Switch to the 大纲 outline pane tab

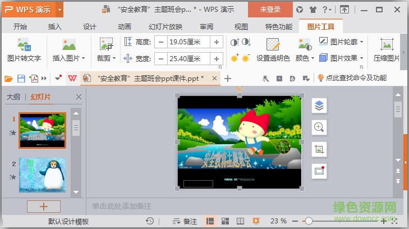pos(13,97)
